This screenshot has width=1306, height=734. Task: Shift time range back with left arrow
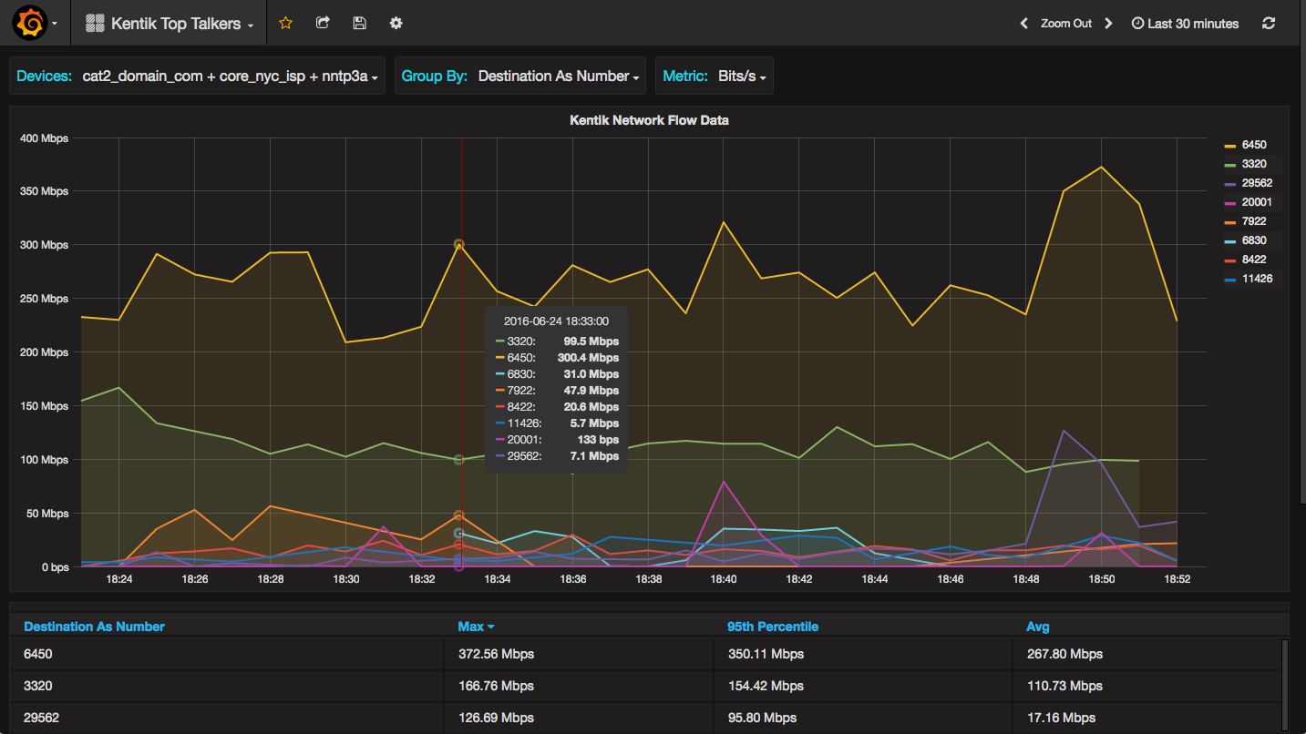pyautogui.click(x=1023, y=24)
